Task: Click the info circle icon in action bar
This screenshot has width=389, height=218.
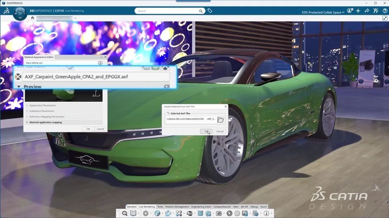Action: pyautogui.click(x=267, y=213)
